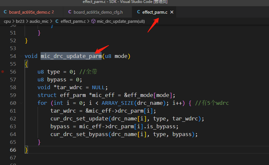Click line number 54 in the gutter
269x165 pixels.
pos(13,56)
